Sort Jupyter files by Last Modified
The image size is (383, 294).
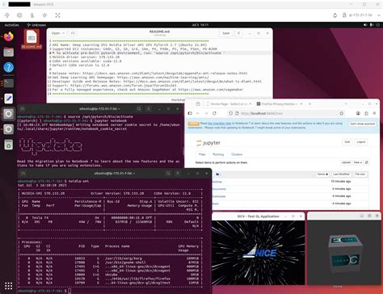341,174
